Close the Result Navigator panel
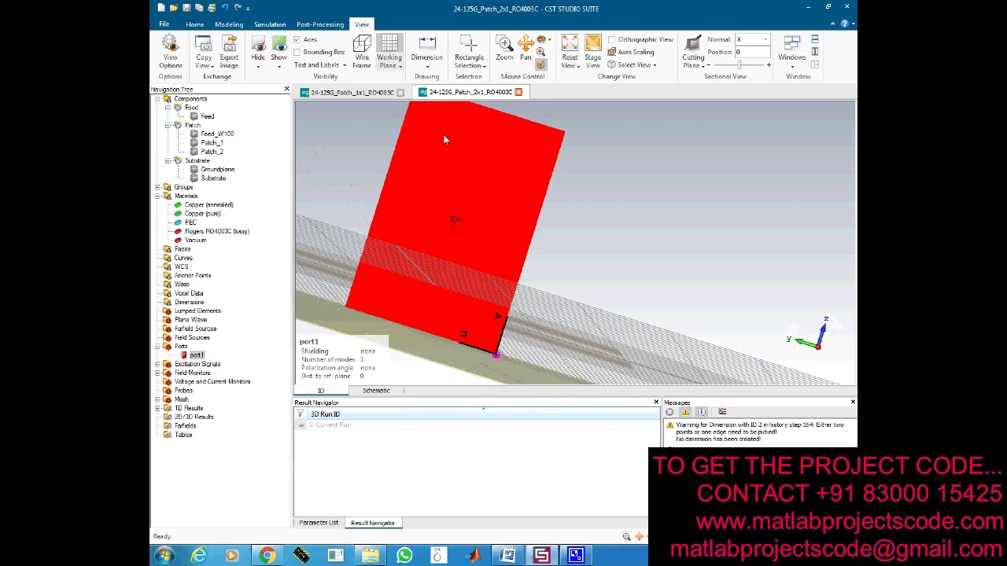The image size is (1007, 566). tap(656, 402)
